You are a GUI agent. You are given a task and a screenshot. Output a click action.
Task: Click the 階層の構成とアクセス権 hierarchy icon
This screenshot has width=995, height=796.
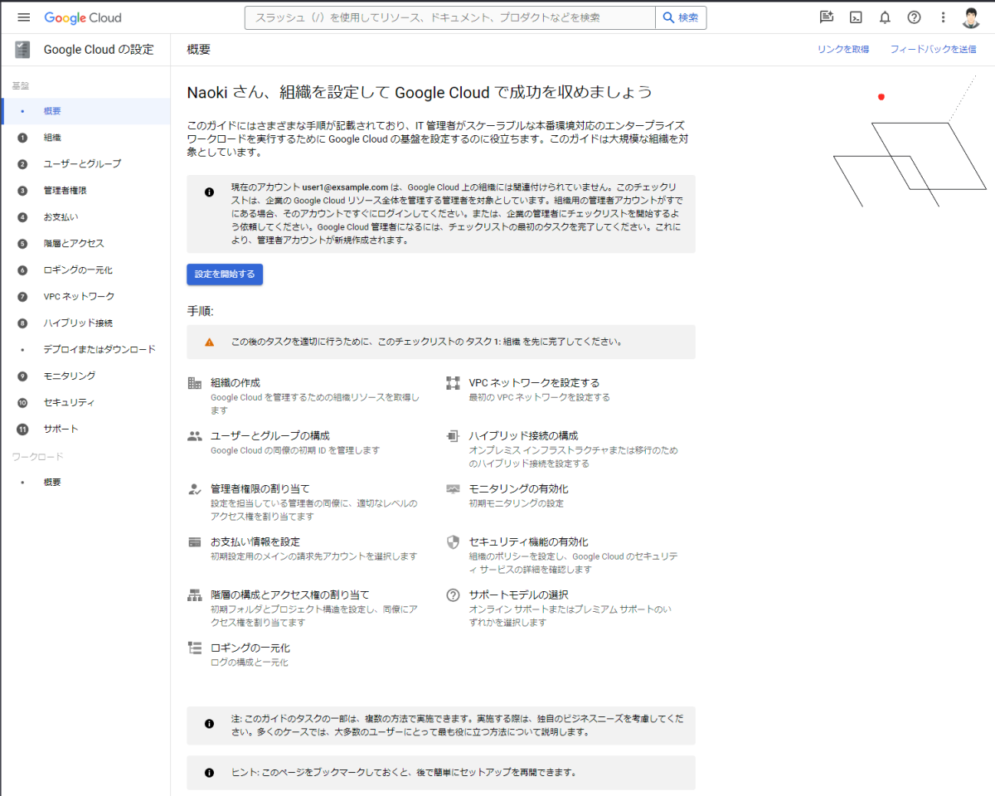[x=195, y=595]
